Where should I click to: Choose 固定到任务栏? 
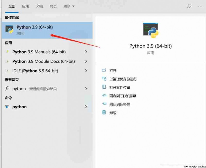pyautogui.click(x=120, y=104)
